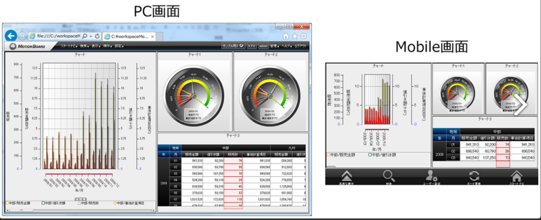Tap the mobile search magnifier icon

click(x=389, y=177)
